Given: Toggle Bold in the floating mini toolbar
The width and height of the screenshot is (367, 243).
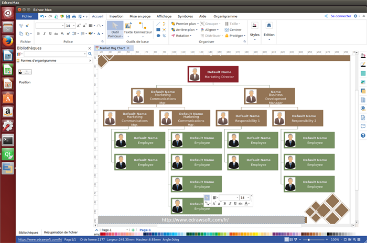Looking at the screenshot, I should [225, 204].
